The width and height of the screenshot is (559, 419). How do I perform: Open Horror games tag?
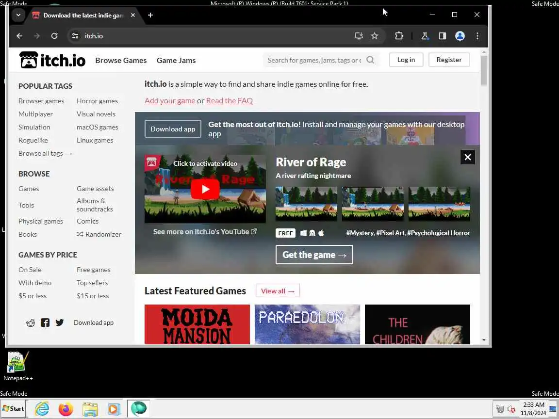click(x=97, y=101)
